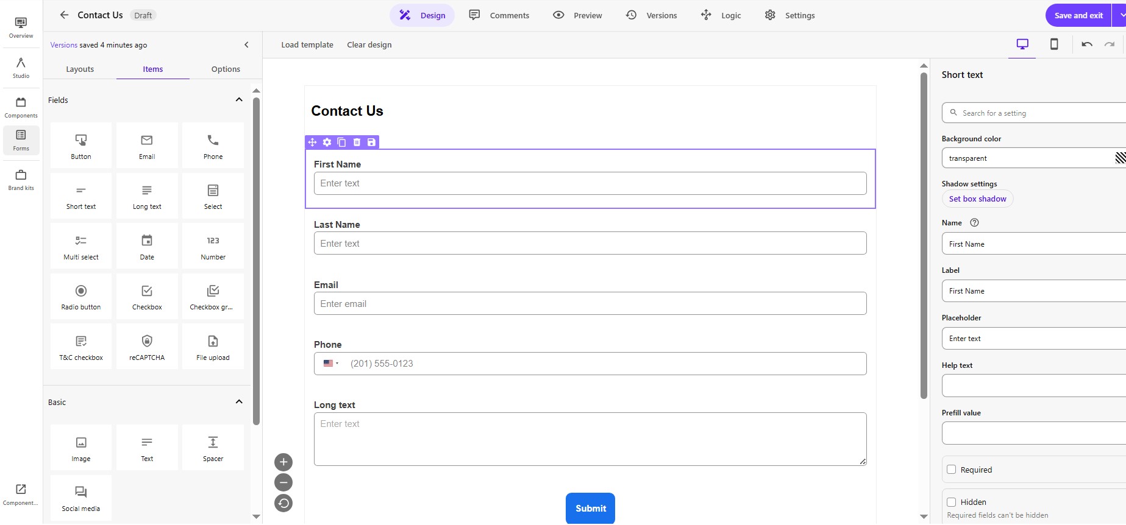The image size is (1126, 525).
Task: Add a File upload field item
Action: (x=213, y=347)
